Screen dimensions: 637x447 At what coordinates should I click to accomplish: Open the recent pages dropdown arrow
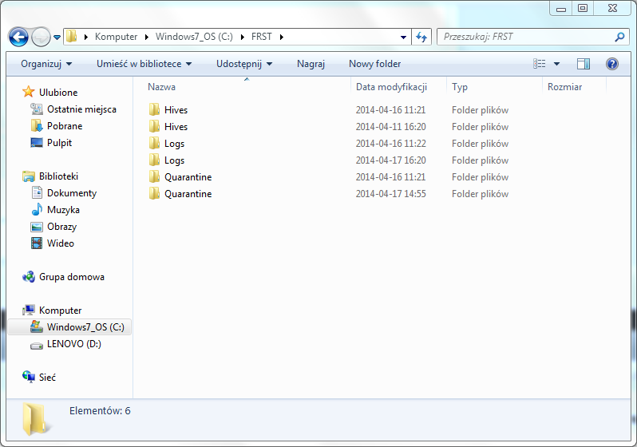[57, 38]
